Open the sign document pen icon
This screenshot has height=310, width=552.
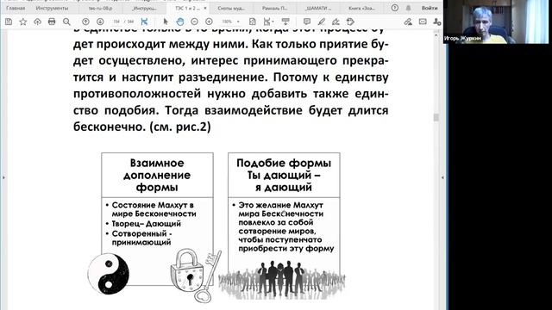click(336, 22)
